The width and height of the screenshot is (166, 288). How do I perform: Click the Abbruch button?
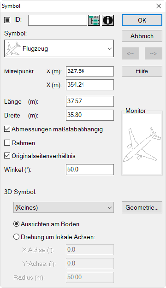142,36
